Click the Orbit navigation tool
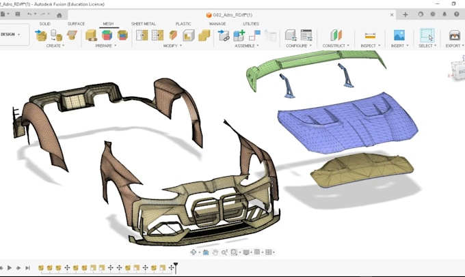This screenshot has height=277, width=465. pyautogui.click(x=194, y=252)
